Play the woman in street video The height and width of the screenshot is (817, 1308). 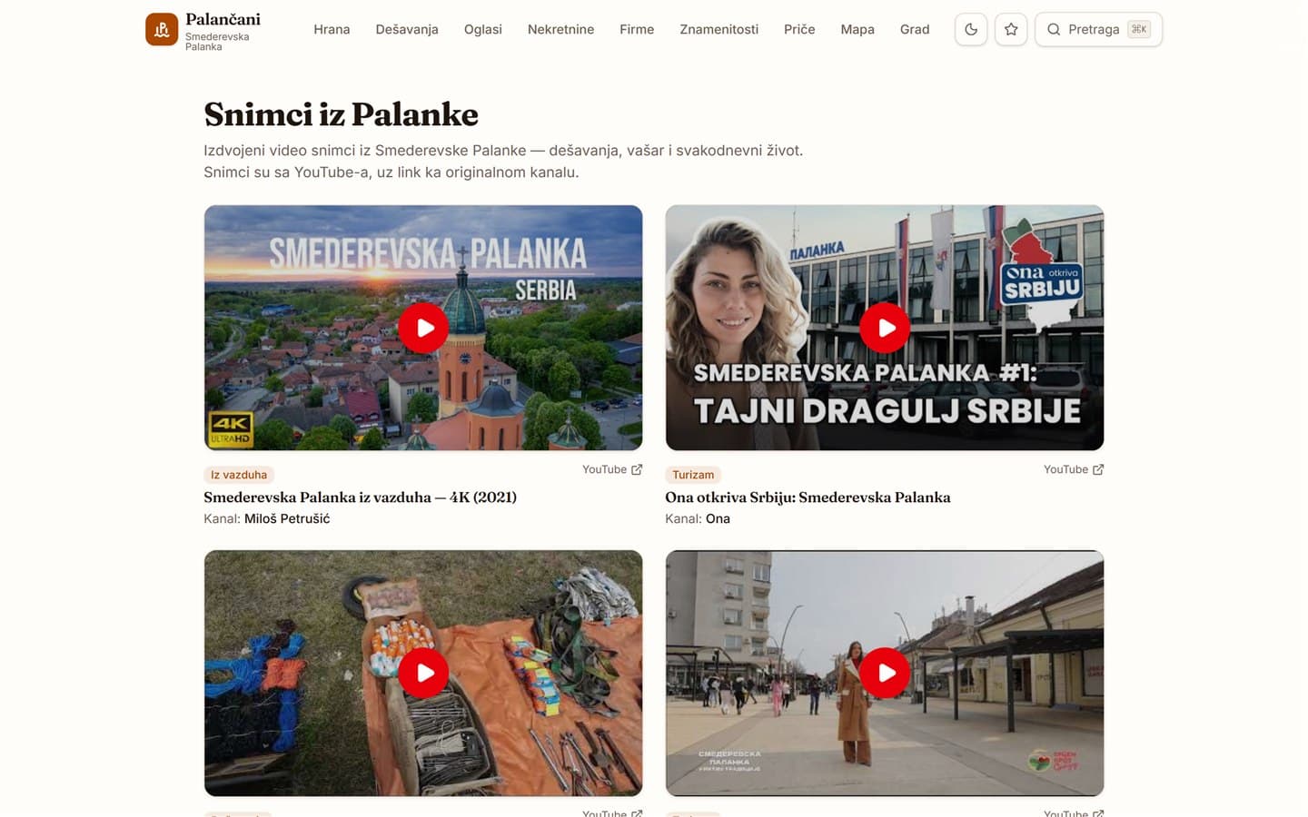point(885,673)
